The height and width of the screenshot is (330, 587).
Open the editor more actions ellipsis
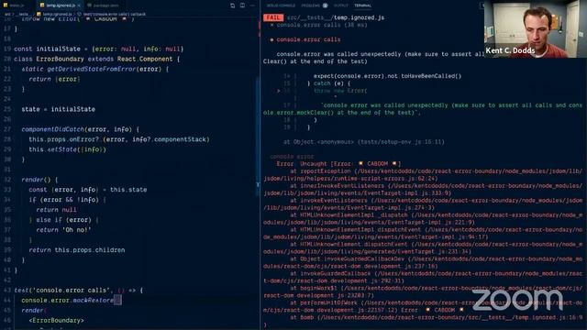click(252, 5)
